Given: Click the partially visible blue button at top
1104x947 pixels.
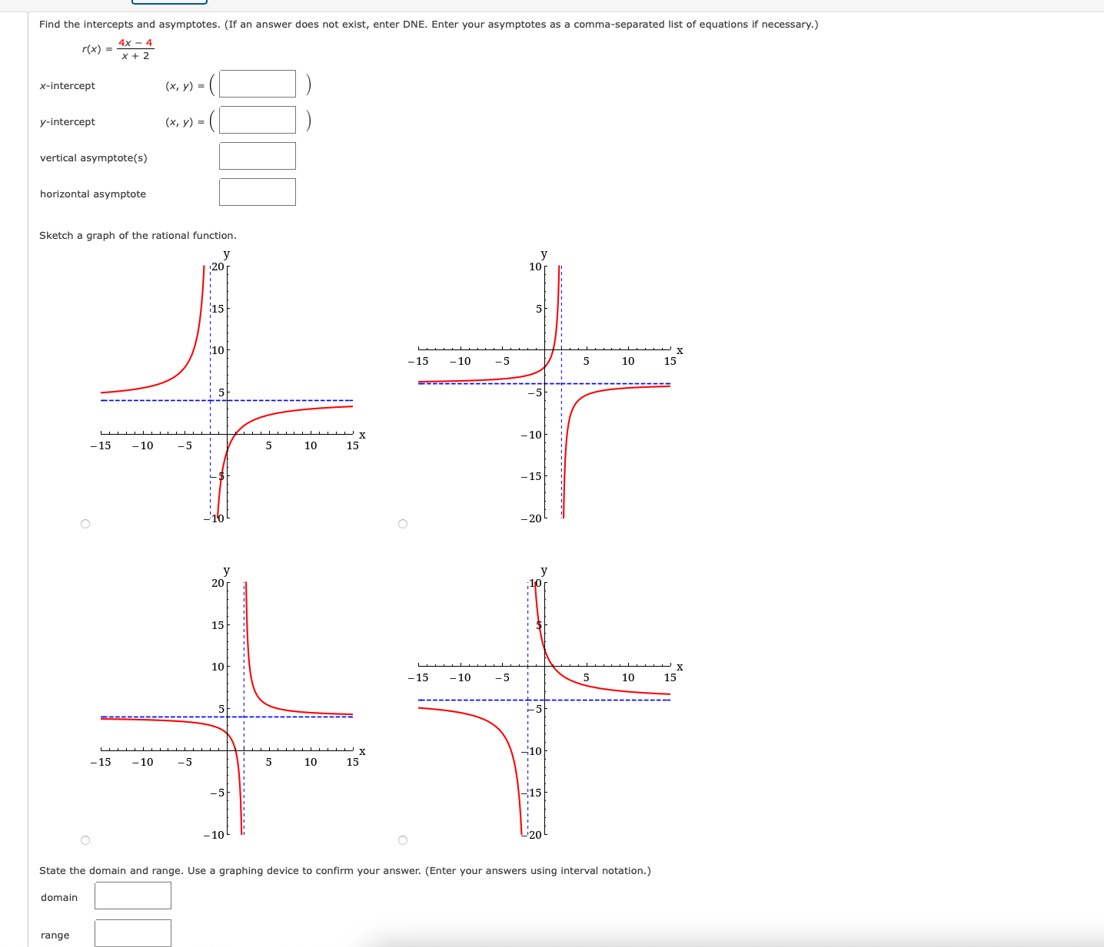Looking at the screenshot, I should pos(168,3).
